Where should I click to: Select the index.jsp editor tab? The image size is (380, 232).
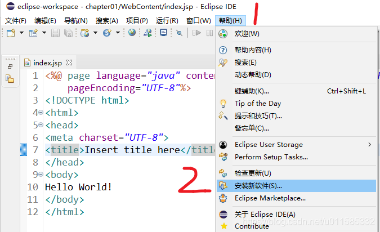coord(47,63)
